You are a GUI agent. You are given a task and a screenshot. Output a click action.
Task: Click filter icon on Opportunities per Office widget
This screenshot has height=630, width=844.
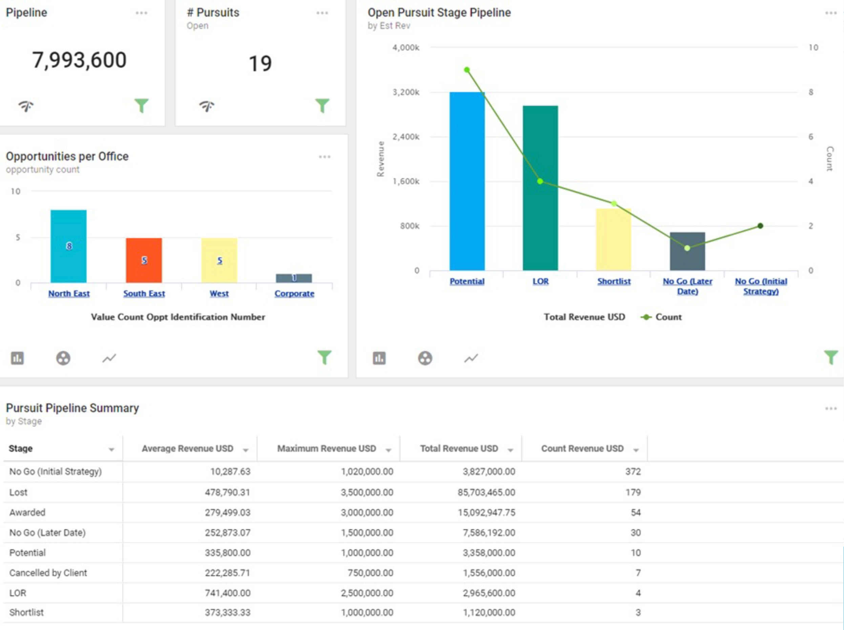325,358
